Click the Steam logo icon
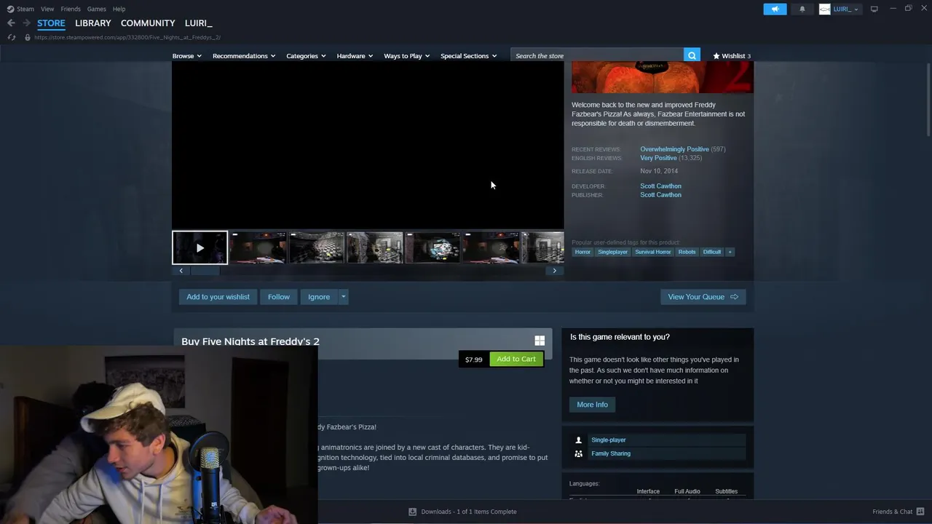 point(10,9)
